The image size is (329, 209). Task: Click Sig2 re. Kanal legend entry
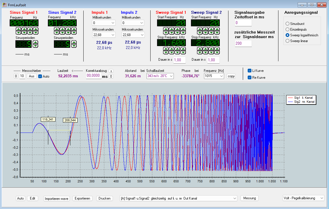click(301, 102)
